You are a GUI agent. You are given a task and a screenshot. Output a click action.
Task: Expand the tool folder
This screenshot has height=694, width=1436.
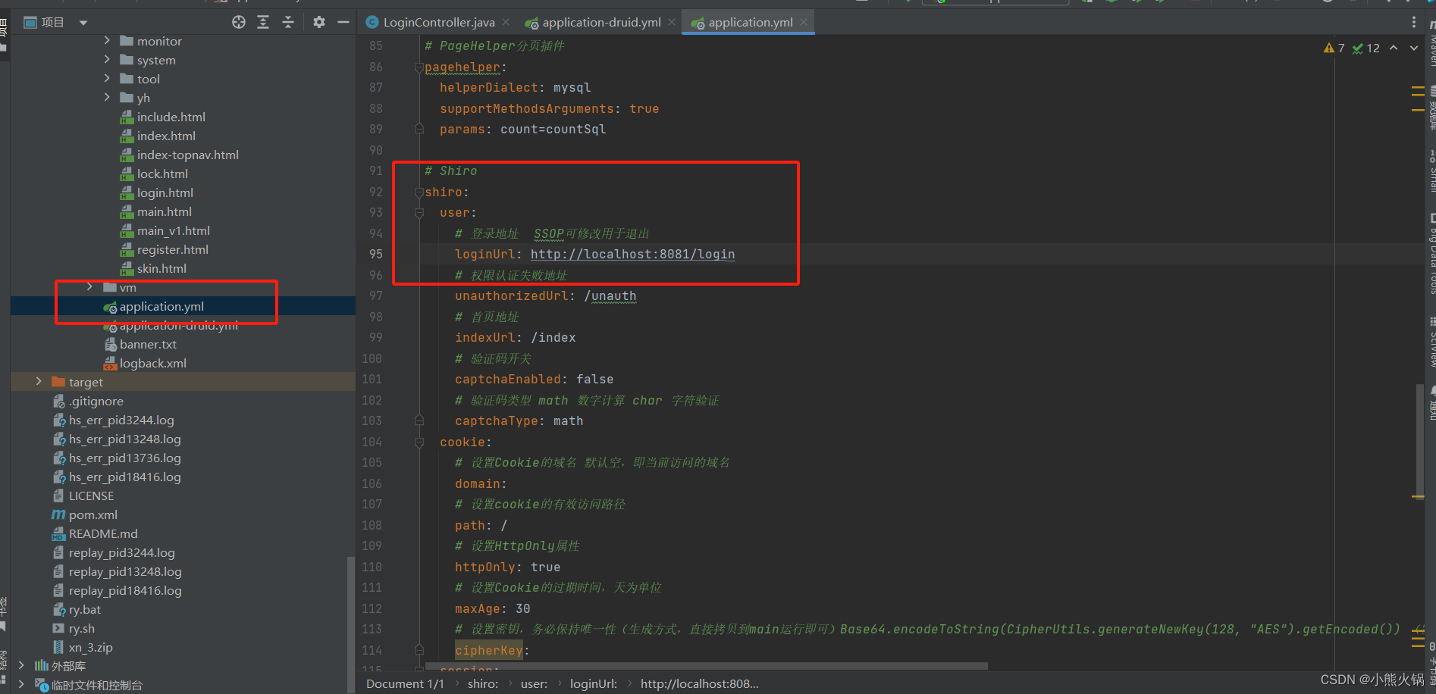(x=107, y=78)
